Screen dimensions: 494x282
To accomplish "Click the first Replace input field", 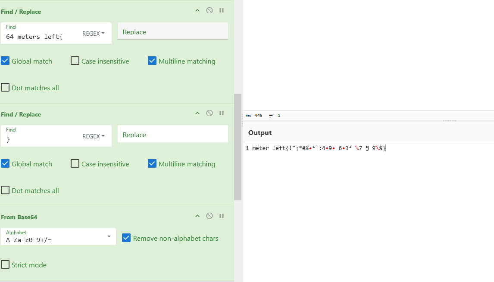I will click(x=173, y=31).
